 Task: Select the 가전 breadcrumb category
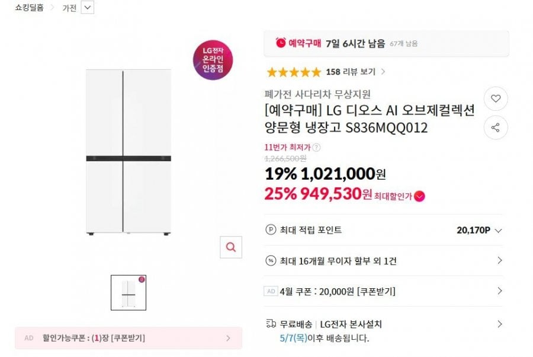pos(69,8)
